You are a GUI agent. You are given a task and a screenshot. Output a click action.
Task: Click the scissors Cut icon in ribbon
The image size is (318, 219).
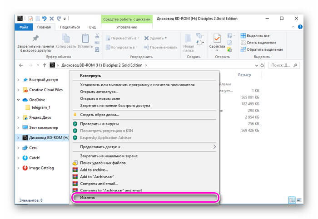97,36
